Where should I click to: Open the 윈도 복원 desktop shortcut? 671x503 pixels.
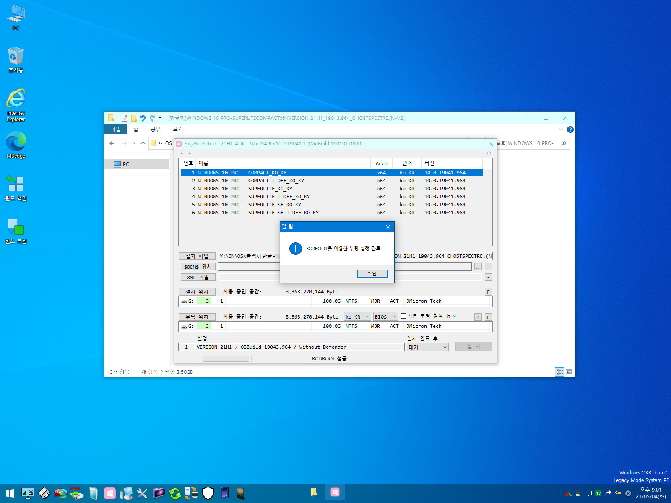click(x=16, y=231)
